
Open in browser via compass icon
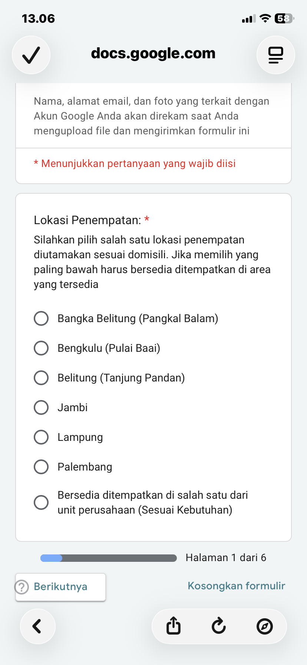tap(264, 626)
